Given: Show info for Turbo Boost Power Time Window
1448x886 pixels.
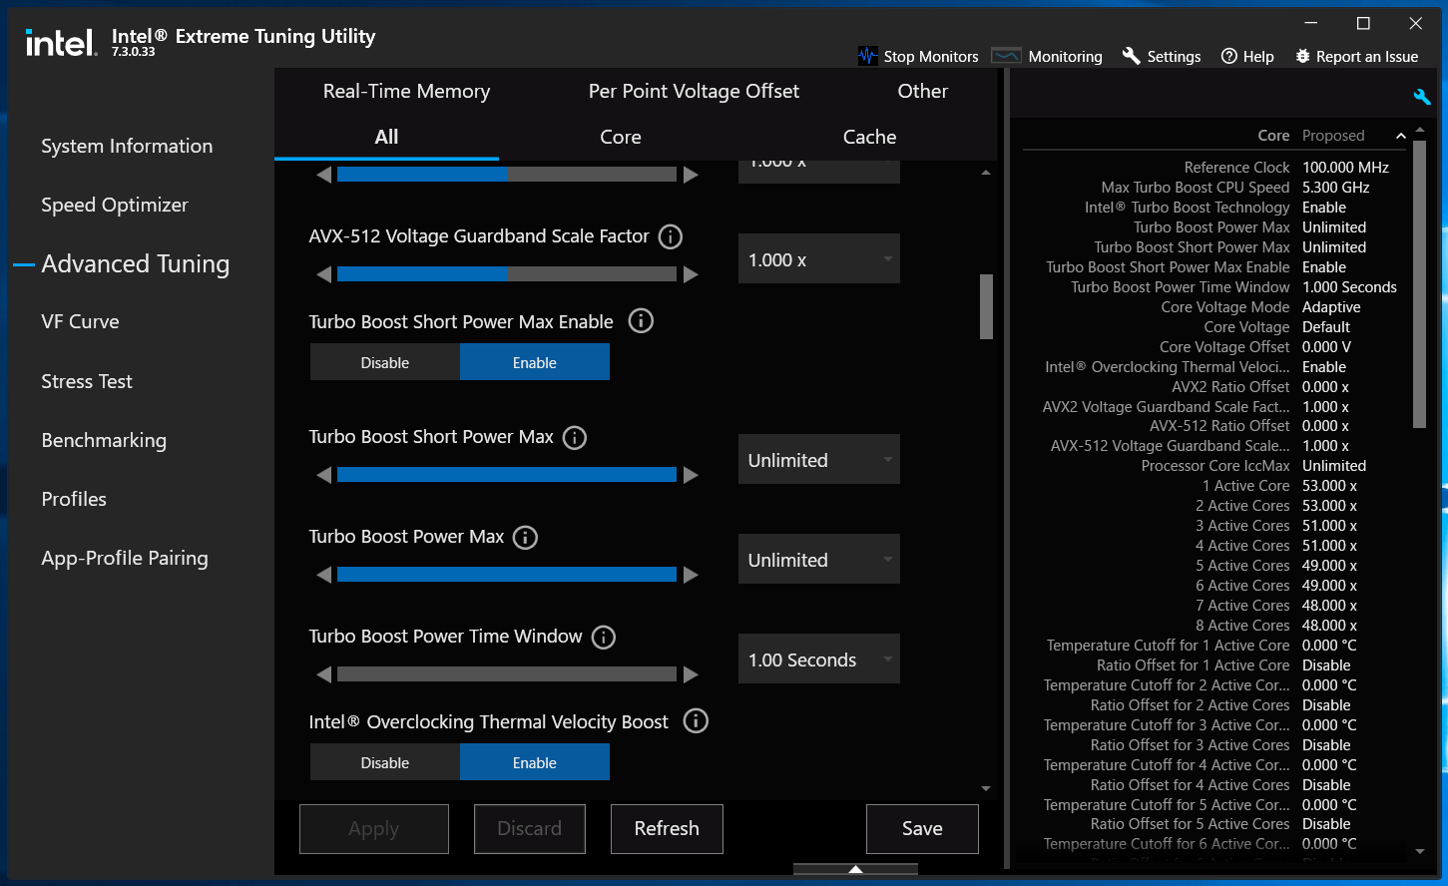Looking at the screenshot, I should coord(604,637).
